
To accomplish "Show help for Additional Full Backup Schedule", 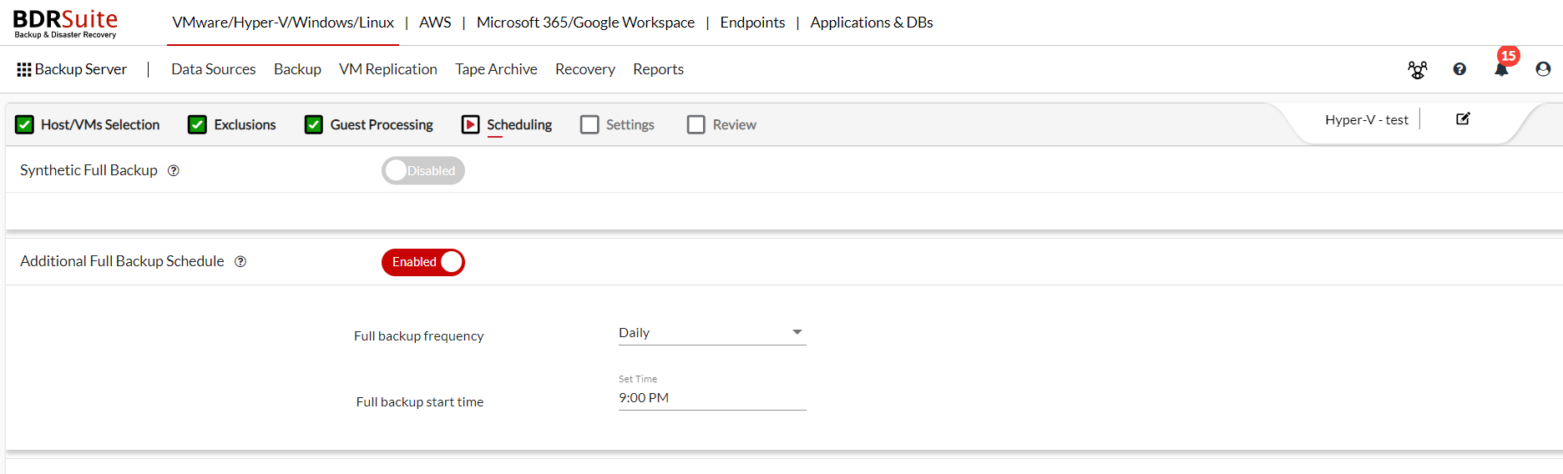I will pyautogui.click(x=240, y=261).
